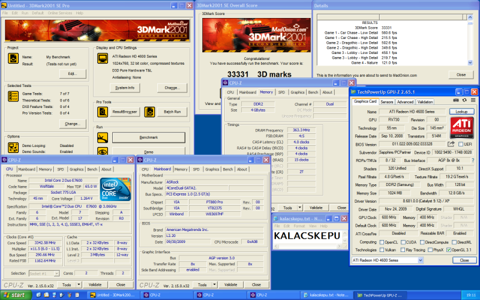This screenshot has height=300, width=480.
Task: Click the folder quick launch icon on taskbar
Action: point(46,295)
